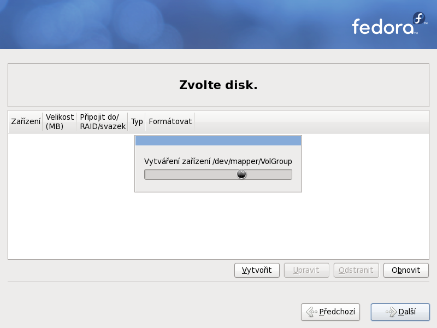Click the Formátovat column header

click(x=170, y=121)
